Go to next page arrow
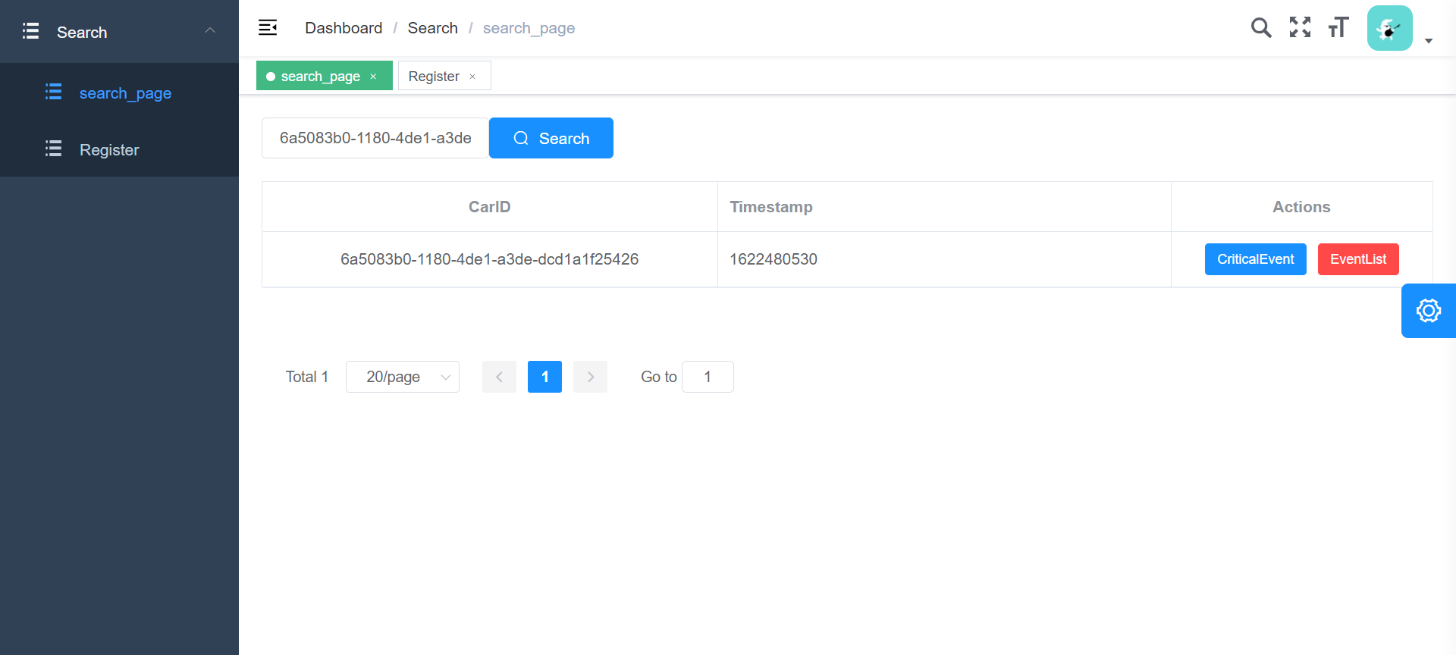Screen dimensions: 1456x655 point(591,377)
